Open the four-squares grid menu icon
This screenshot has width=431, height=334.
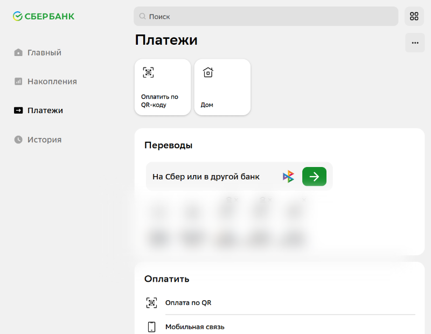tap(414, 16)
